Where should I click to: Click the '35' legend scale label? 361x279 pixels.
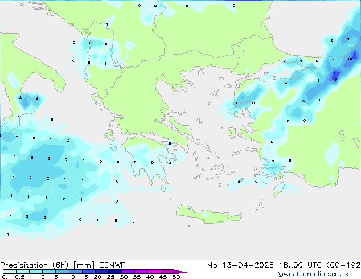pos(137,277)
